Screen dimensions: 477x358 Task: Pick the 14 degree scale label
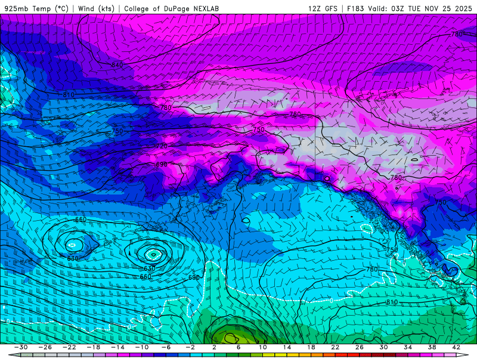pyautogui.click(x=287, y=347)
